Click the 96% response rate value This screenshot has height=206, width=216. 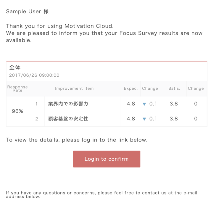click(17, 111)
